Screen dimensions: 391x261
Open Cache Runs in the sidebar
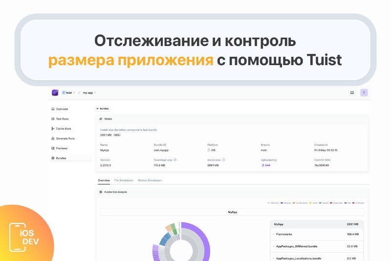tap(64, 129)
